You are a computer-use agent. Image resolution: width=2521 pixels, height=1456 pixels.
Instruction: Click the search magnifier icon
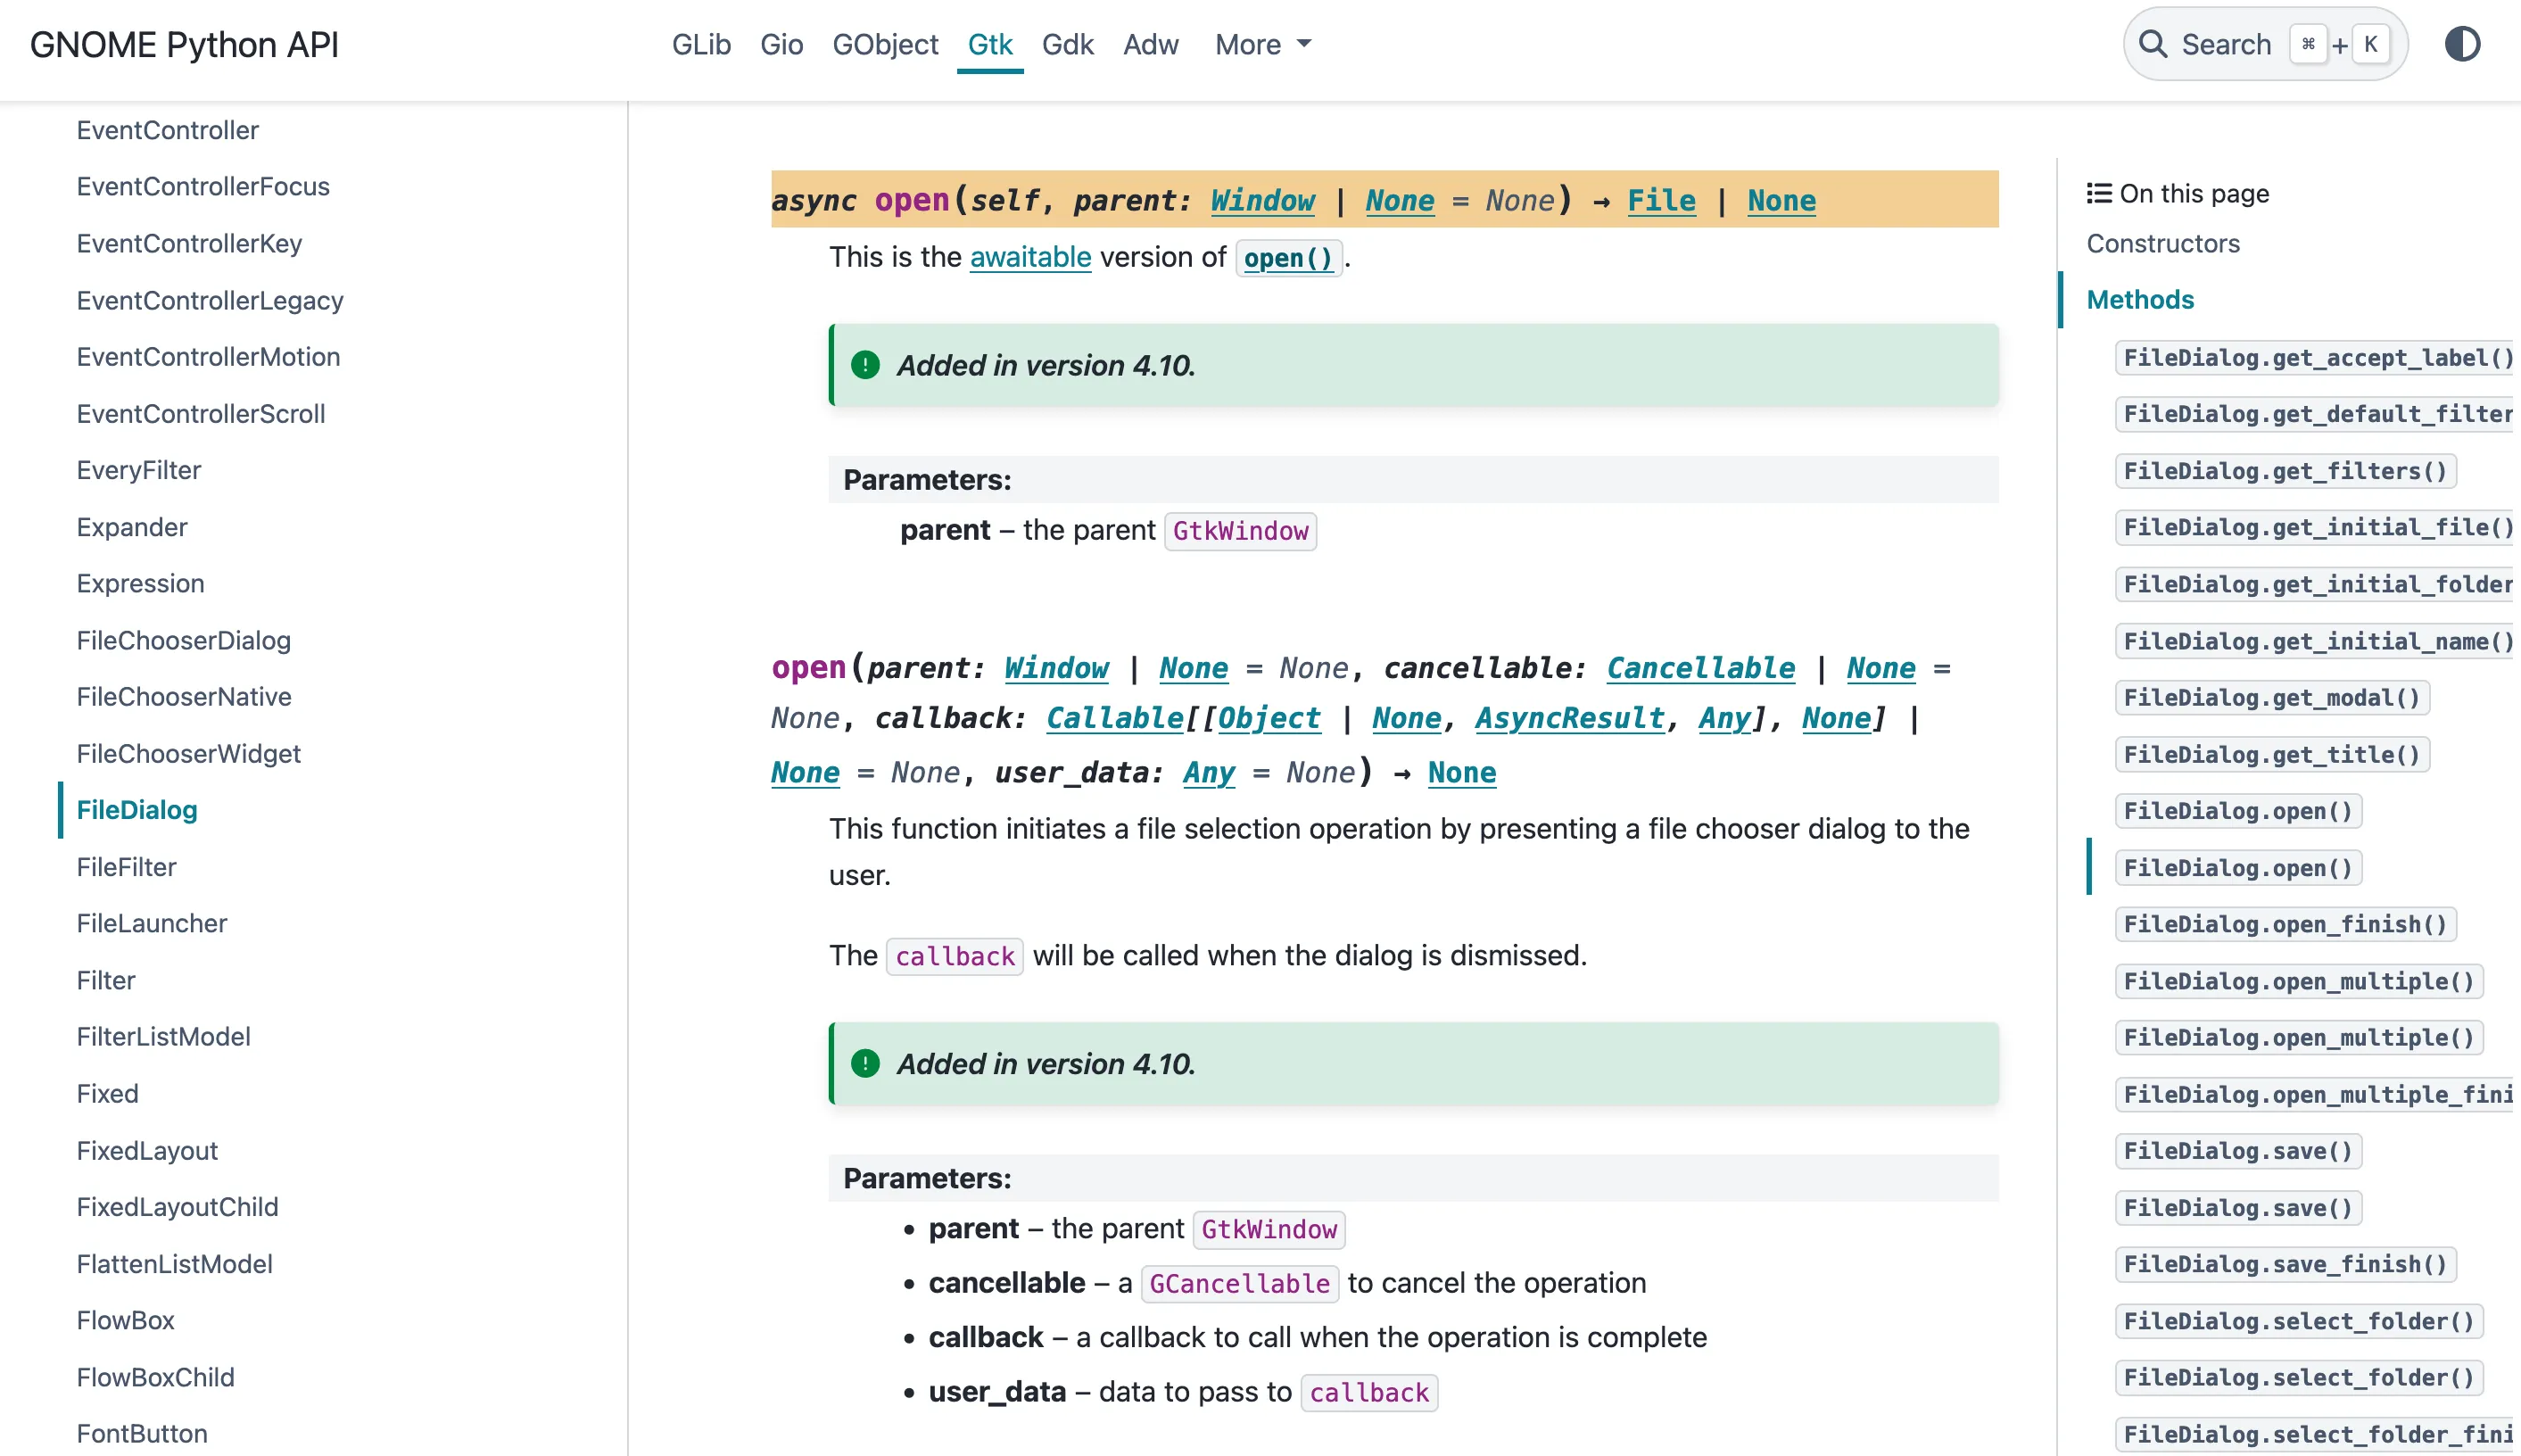[x=2153, y=44]
